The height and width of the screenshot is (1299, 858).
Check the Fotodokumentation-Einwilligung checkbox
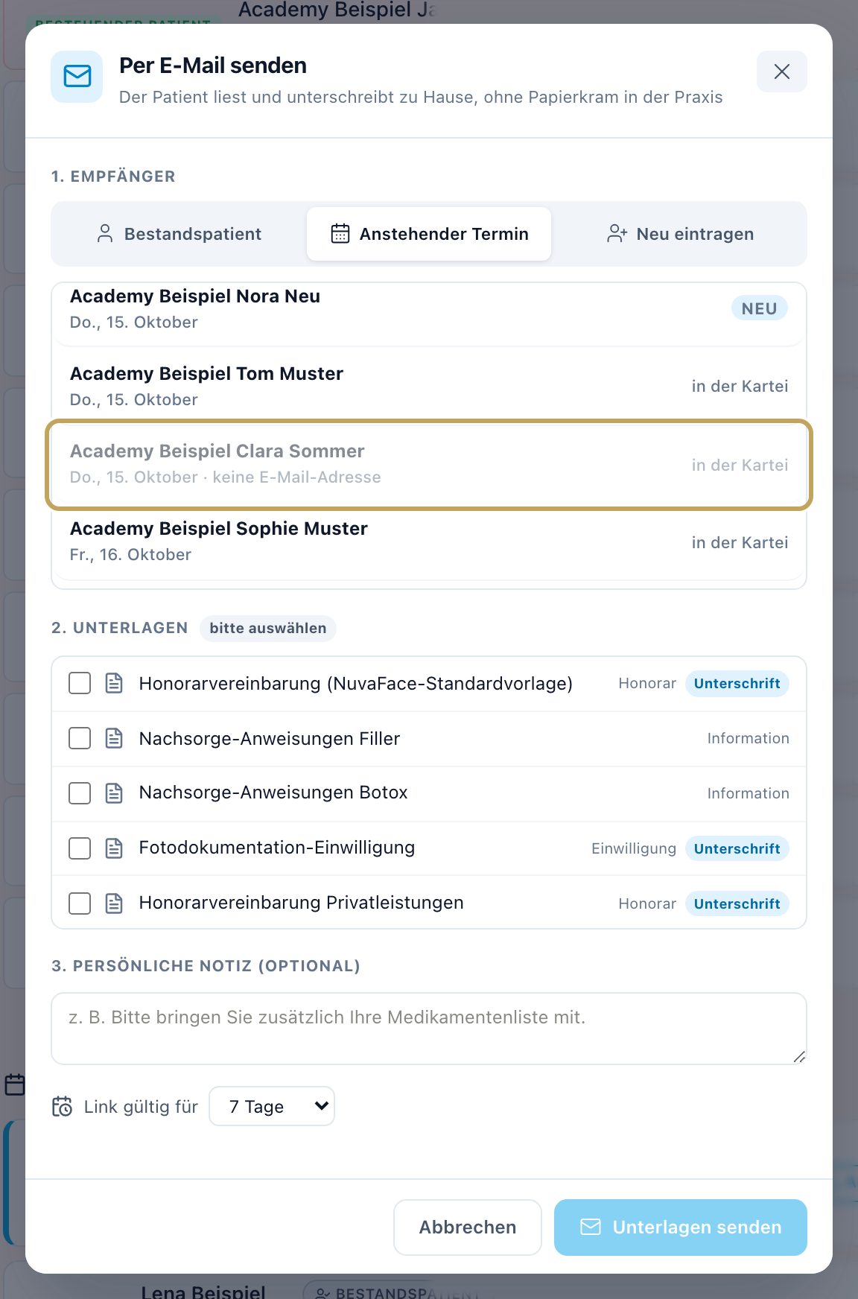(80, 848)
